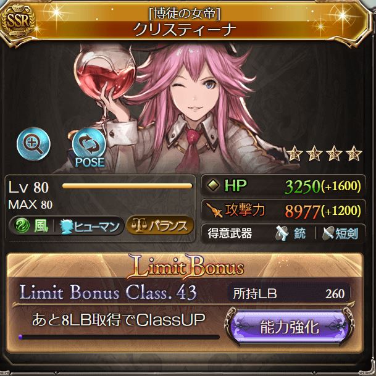Click the first uncap star
Image resolution: width=376 pixels, height=376 pixels.
click(295, 154)
